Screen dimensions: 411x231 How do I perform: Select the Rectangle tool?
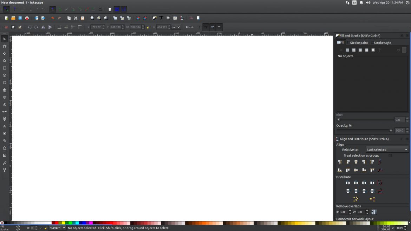5,68
